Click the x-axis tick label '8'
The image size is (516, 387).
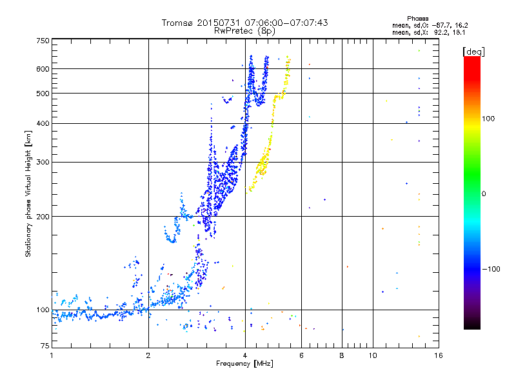point(342,355)
